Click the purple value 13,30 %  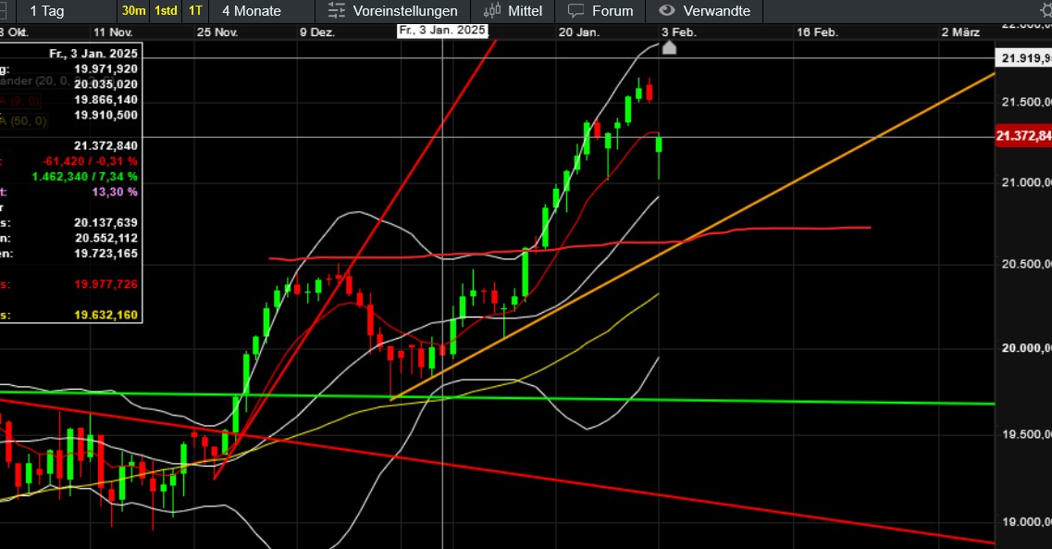coord(115,193)
